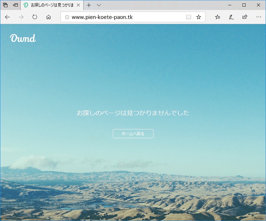Add this page to favorites
The height and width of the screenshot is (221, 266).
tap(199, 17)
